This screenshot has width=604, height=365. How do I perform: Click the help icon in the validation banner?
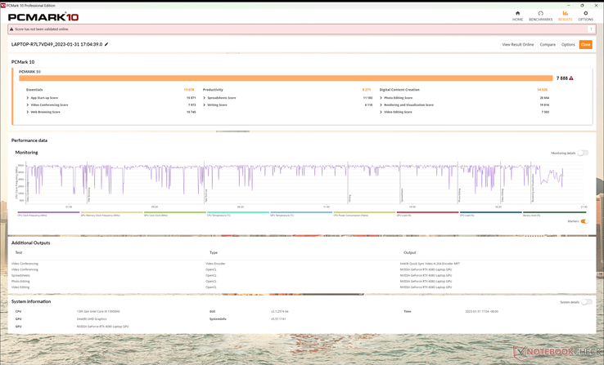591,29
